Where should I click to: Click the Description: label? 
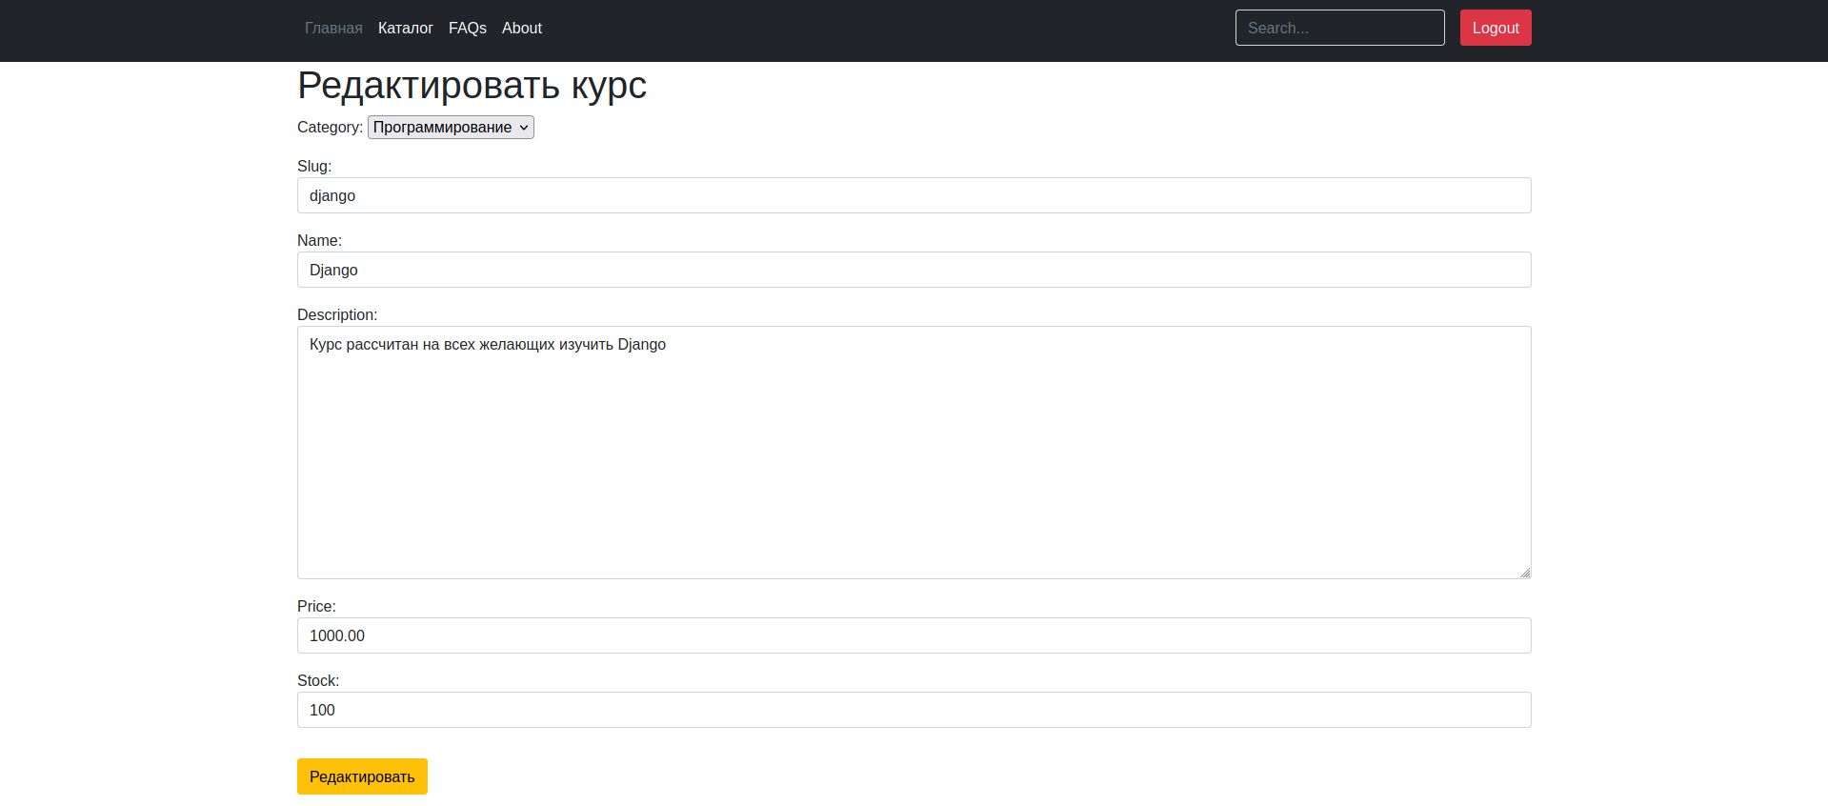(337, 315)
